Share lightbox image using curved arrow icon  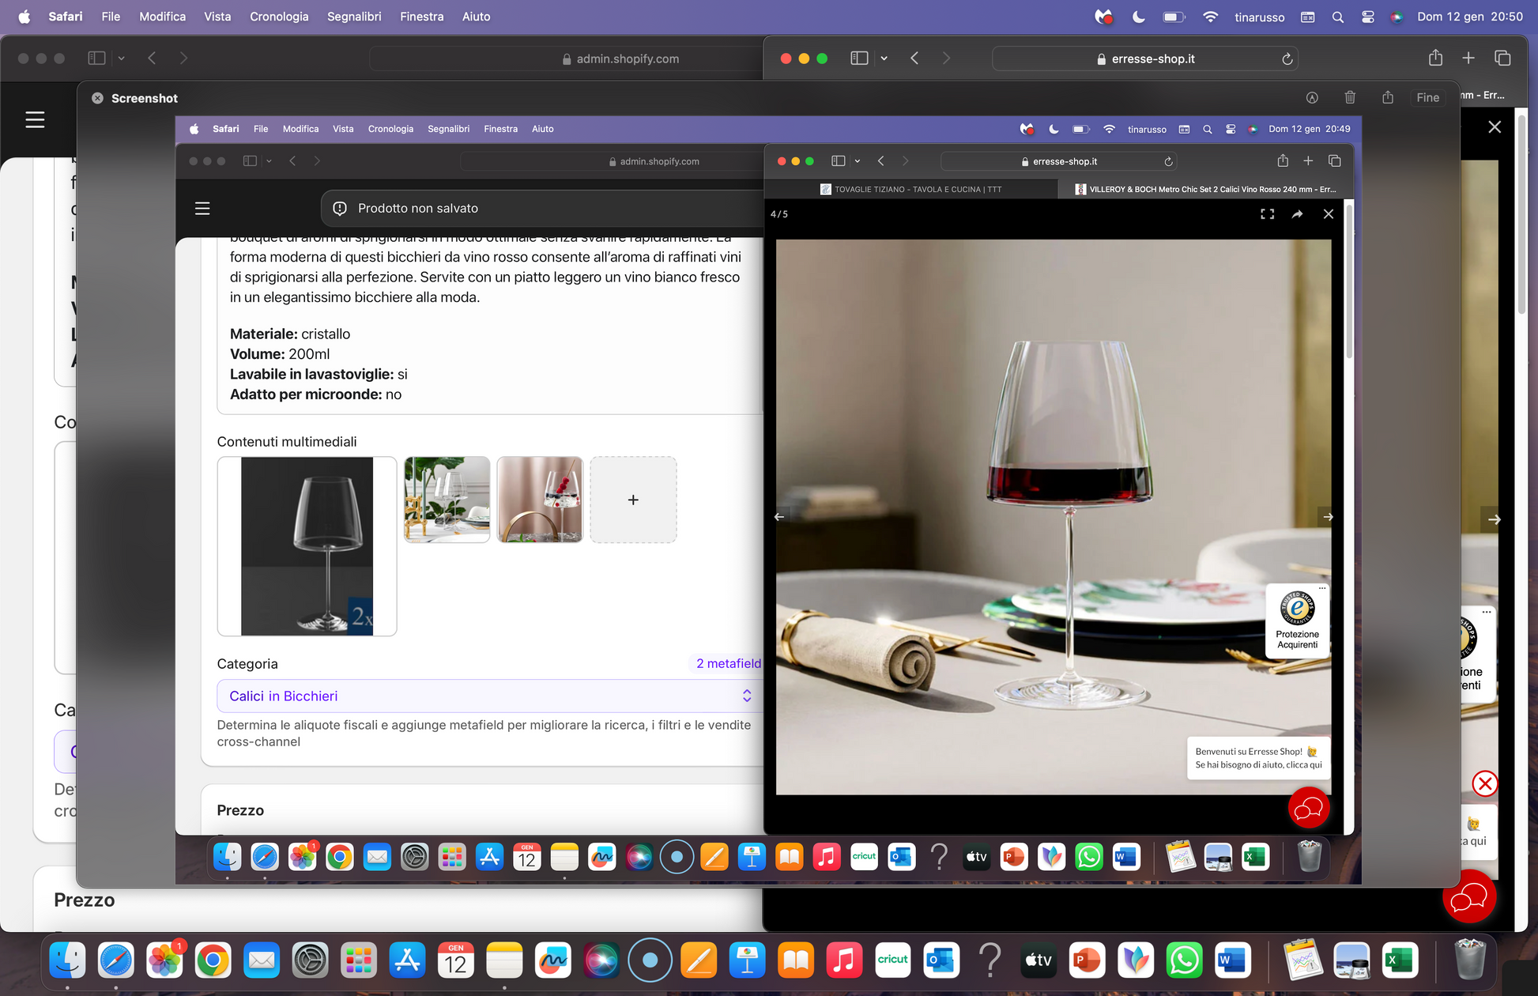[1297, 214]
